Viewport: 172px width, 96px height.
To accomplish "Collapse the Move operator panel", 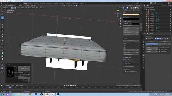I will point(6,64).
